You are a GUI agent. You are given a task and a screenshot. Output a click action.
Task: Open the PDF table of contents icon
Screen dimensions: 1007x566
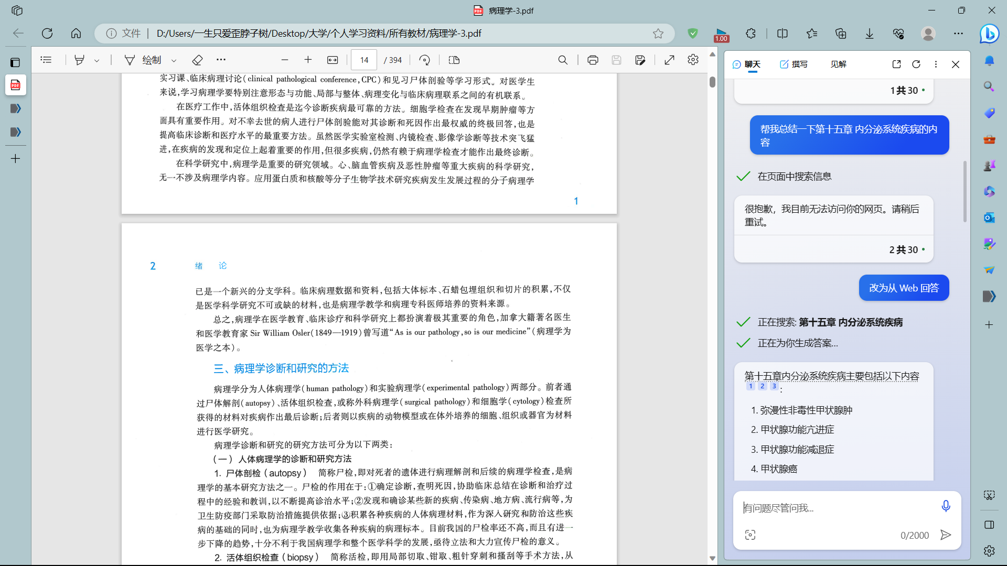[x=46, y=60]
